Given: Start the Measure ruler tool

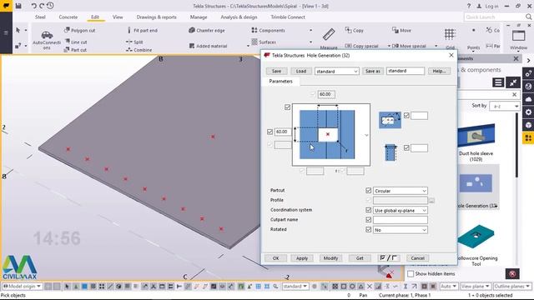Looking at the screenshot, I should point(329,38).
